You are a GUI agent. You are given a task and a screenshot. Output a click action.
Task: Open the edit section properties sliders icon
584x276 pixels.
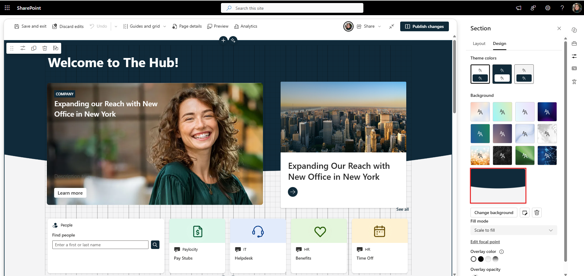coord(23,48)
